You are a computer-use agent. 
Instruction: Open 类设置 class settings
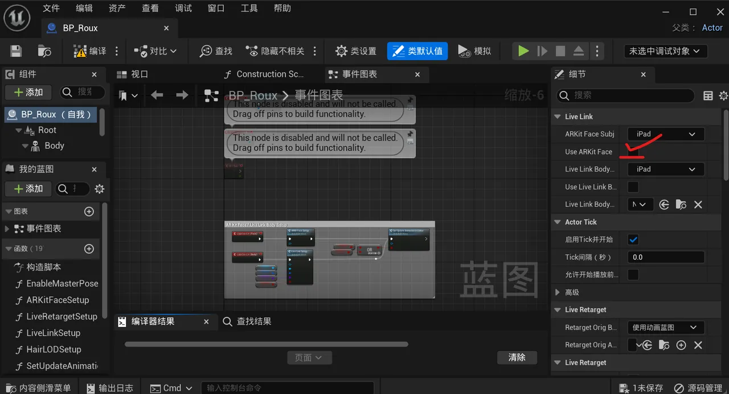click(x=356, y=51)
